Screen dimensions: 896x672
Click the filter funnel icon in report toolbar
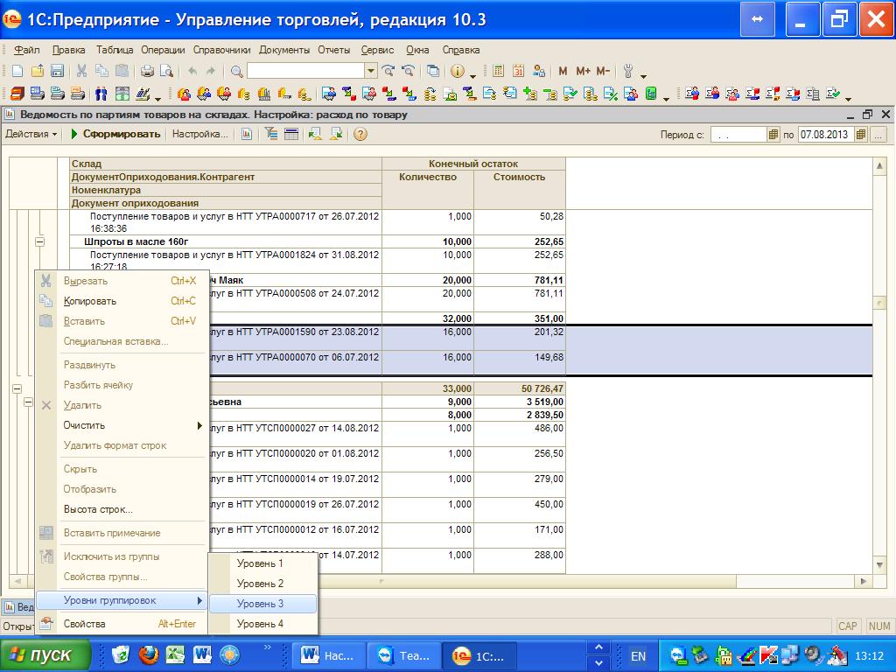(x=271, y=134)
